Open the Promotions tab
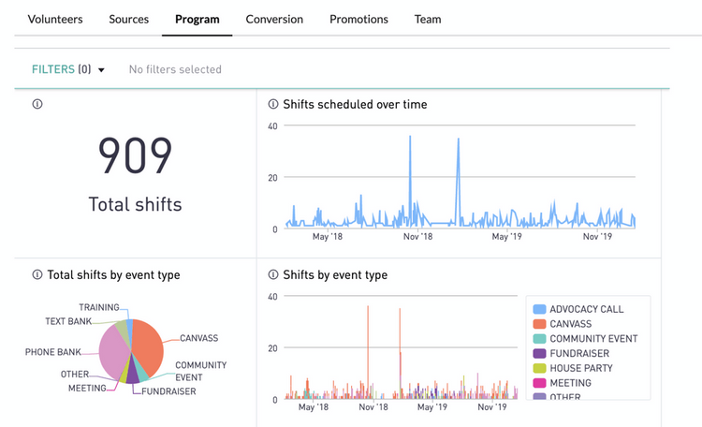702x427 pixels. (358, 20)
